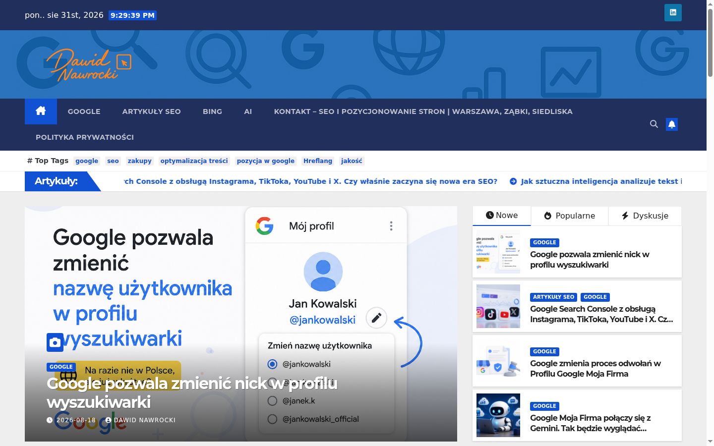Open the KONTAKT – SEO i pozycjonowanie page
This screenshot has height=446, width=714.
tap(423, 111)
